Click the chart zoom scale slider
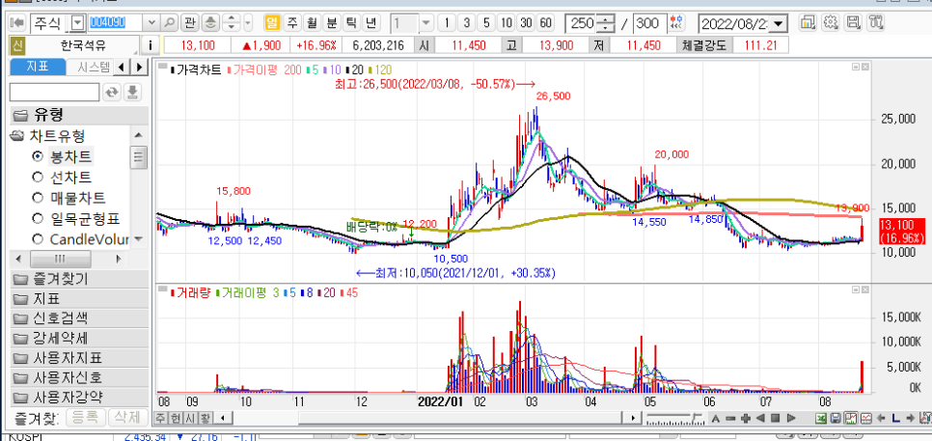Image resolution: width=932 pixels, height=441 pixels. click(x=676, y=418)
